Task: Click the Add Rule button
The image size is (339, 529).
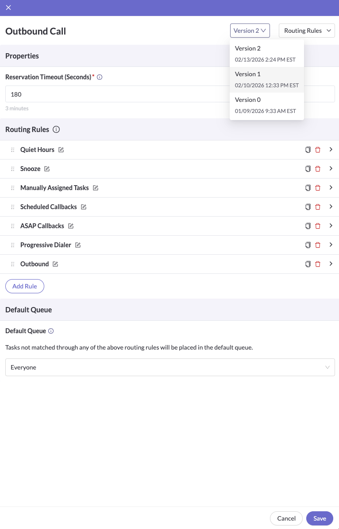Action: (24, 286)
